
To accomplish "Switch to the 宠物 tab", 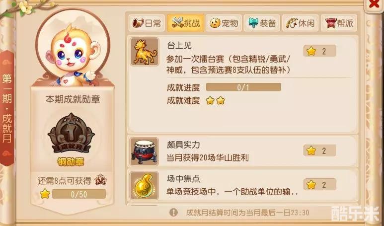I will [224, 23].
